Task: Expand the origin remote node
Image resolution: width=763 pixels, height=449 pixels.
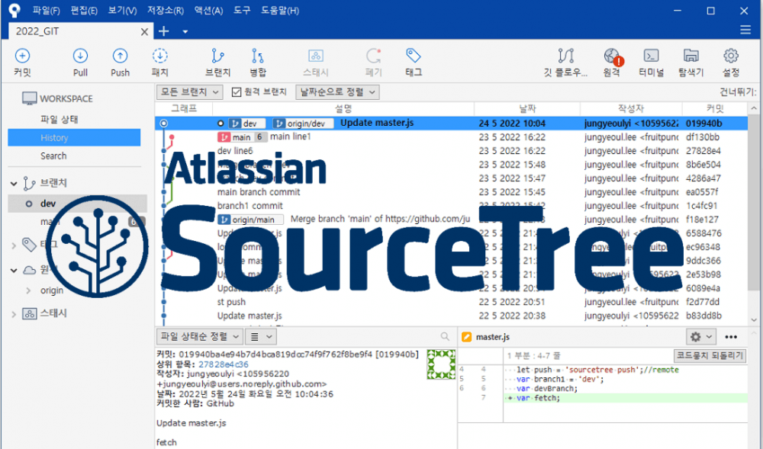Action: [29, 290]
